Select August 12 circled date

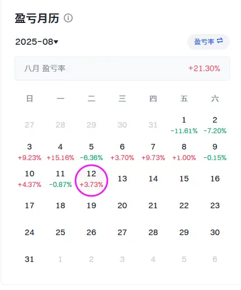click(91, 180)
